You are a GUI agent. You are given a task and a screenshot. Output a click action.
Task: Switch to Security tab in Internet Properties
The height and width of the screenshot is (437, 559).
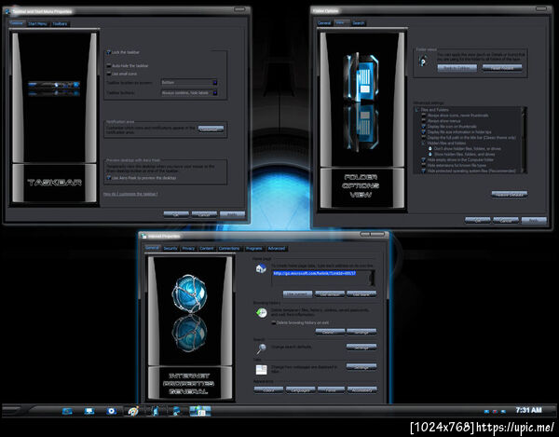(x=170, y=249)
